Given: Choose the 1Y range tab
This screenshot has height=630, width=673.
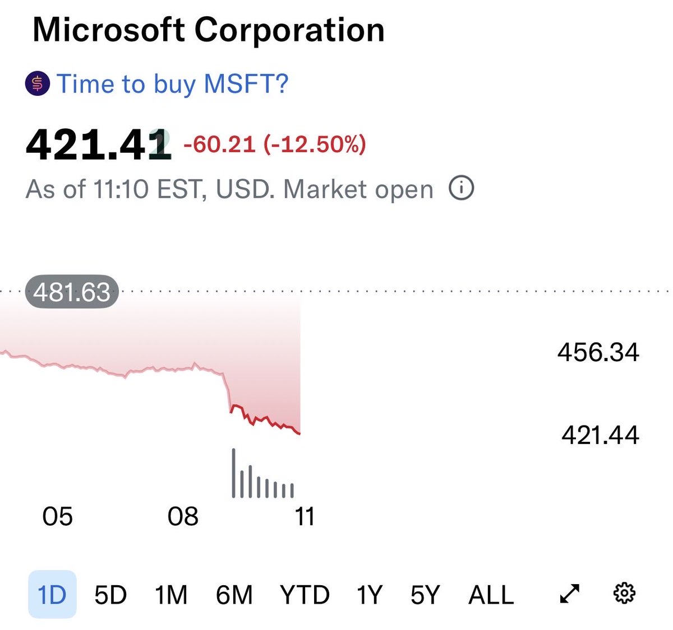Looking at the screenshot, I should click(x=369, y=594).
